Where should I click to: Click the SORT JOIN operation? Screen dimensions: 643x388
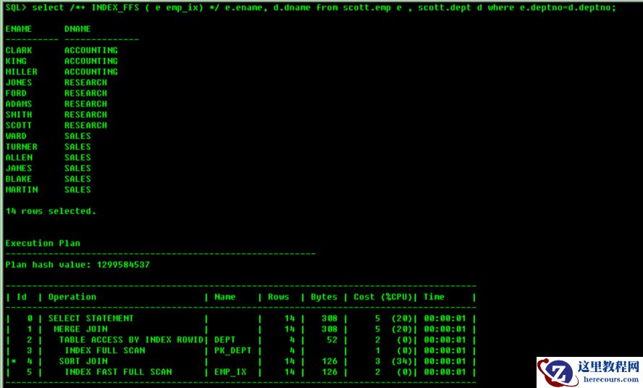pos(83,361)
